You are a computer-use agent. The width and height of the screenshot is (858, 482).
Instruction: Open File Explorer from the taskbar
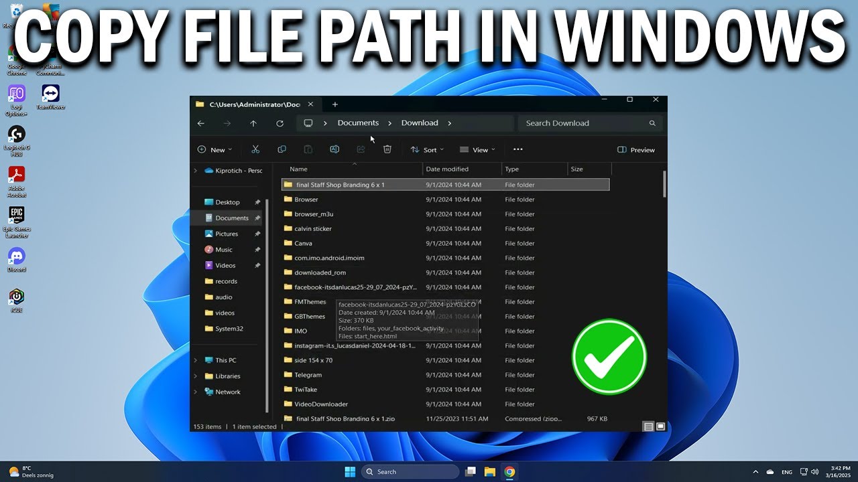coord(490,472)
